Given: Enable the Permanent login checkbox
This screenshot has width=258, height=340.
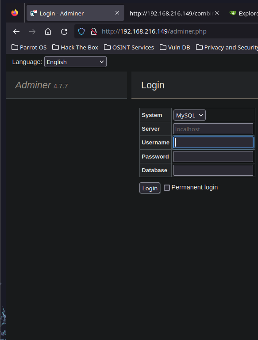Looking at the screenshot, I should click(x=167, y=188).
